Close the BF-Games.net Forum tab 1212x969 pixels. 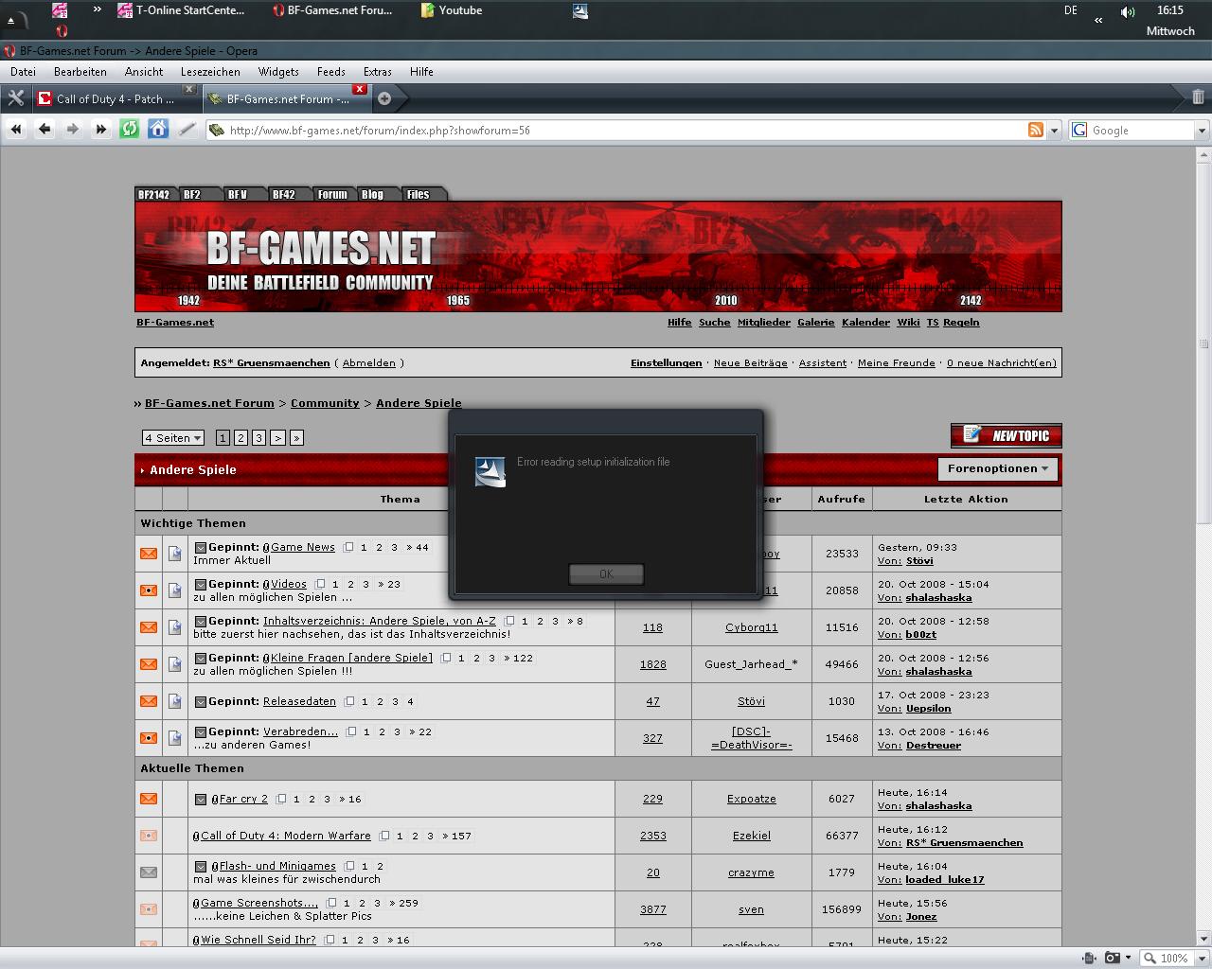(x=359, y=90)
